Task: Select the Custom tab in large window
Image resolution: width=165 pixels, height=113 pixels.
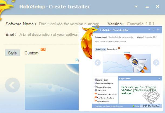Action: tap(32, 53)
